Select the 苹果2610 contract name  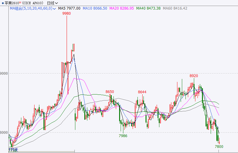point(11,3)
